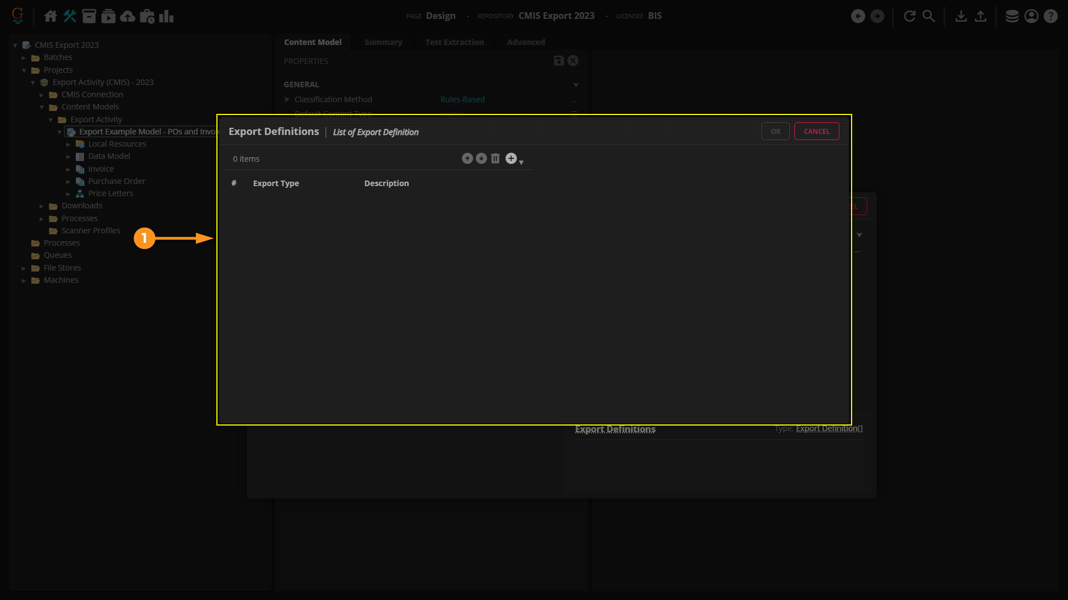Click the refresh icon in top bar
This screenshot has height=600, width=1068.
point(909,16)
